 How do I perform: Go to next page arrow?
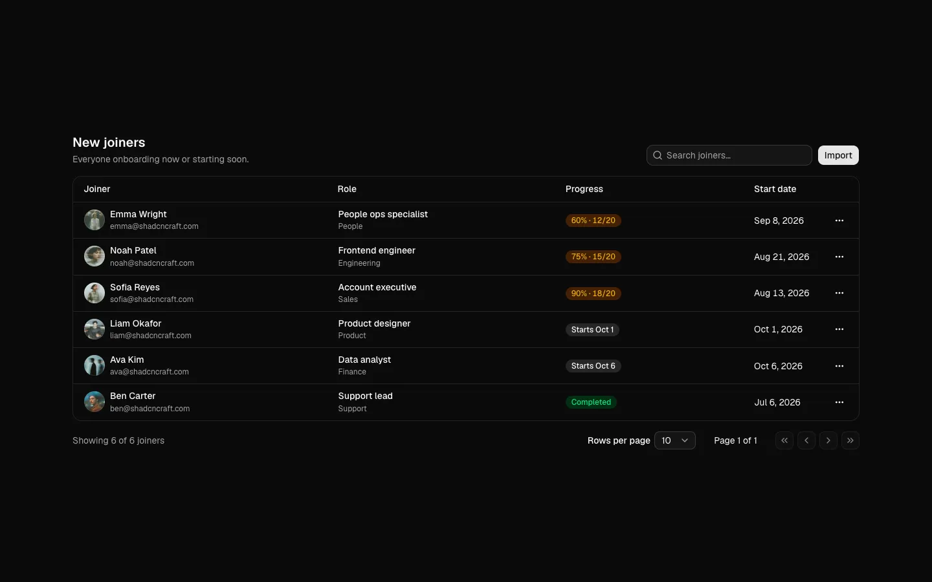tap(828, 440)
